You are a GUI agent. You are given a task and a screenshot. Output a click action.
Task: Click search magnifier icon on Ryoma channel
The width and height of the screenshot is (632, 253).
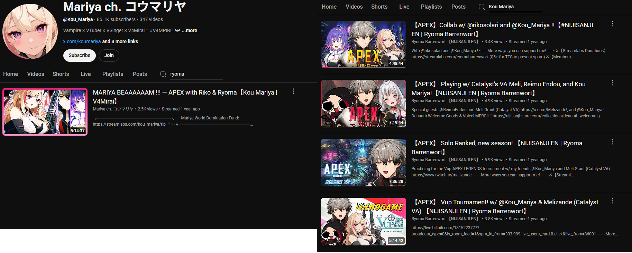482,7
